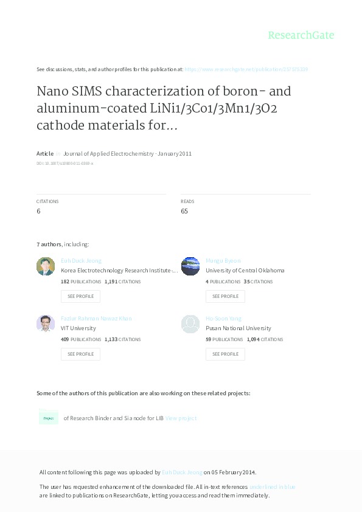Click Fazlur Rahman Nawaz Khan's profile photo
This screenshot has width=362, height=512.
(x=46, y=323)
